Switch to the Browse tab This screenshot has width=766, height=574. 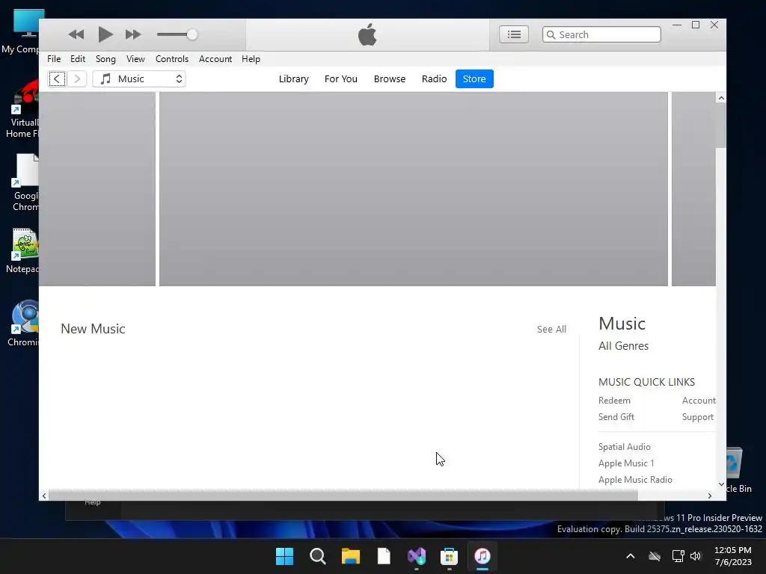point(389,78)
